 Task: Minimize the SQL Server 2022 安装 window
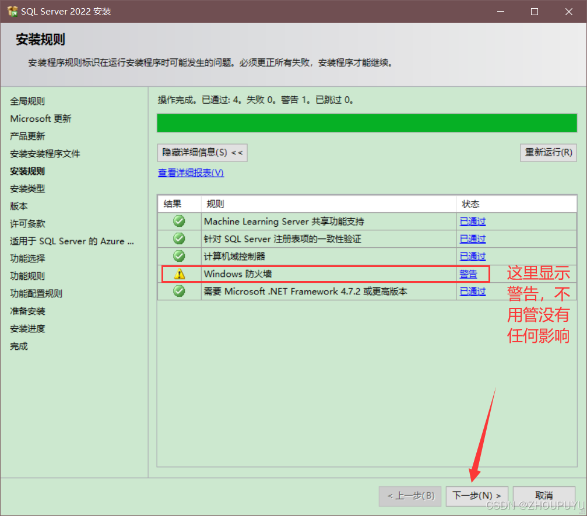(x=501, y=12)
